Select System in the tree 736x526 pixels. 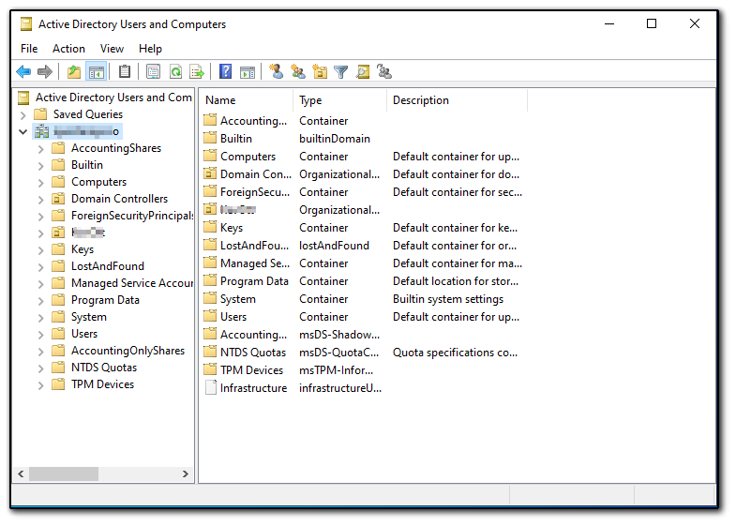(x=89, y=317)
